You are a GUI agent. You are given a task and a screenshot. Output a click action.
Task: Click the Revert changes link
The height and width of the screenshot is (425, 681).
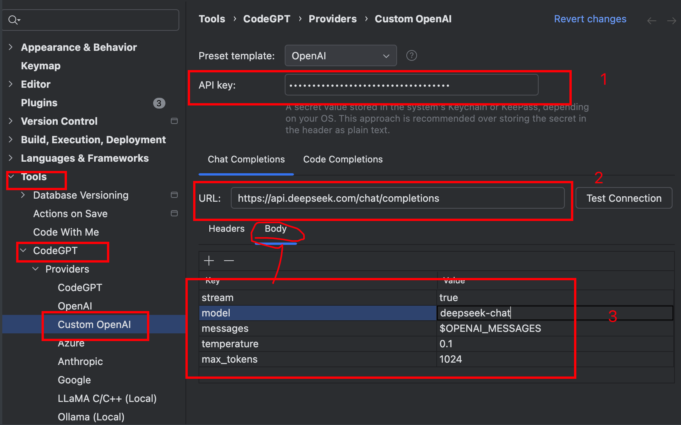(590, 19)
